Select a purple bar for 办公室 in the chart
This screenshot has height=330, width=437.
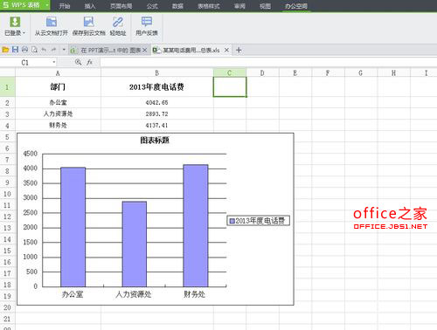click(73, 227)
